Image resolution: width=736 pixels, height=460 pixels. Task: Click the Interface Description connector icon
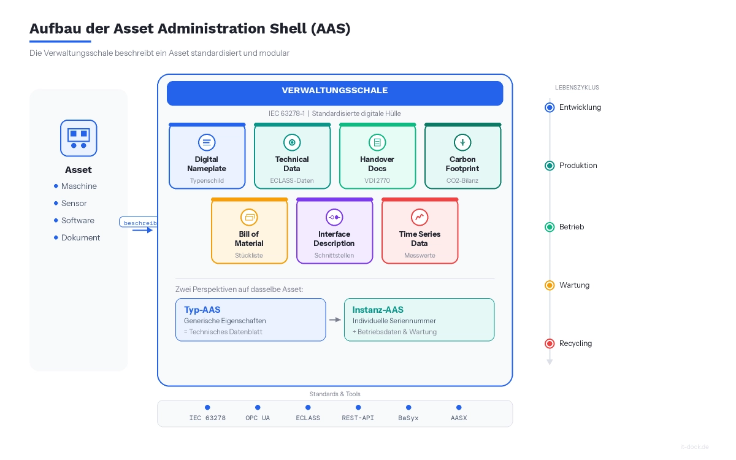[x=334, y=217]
